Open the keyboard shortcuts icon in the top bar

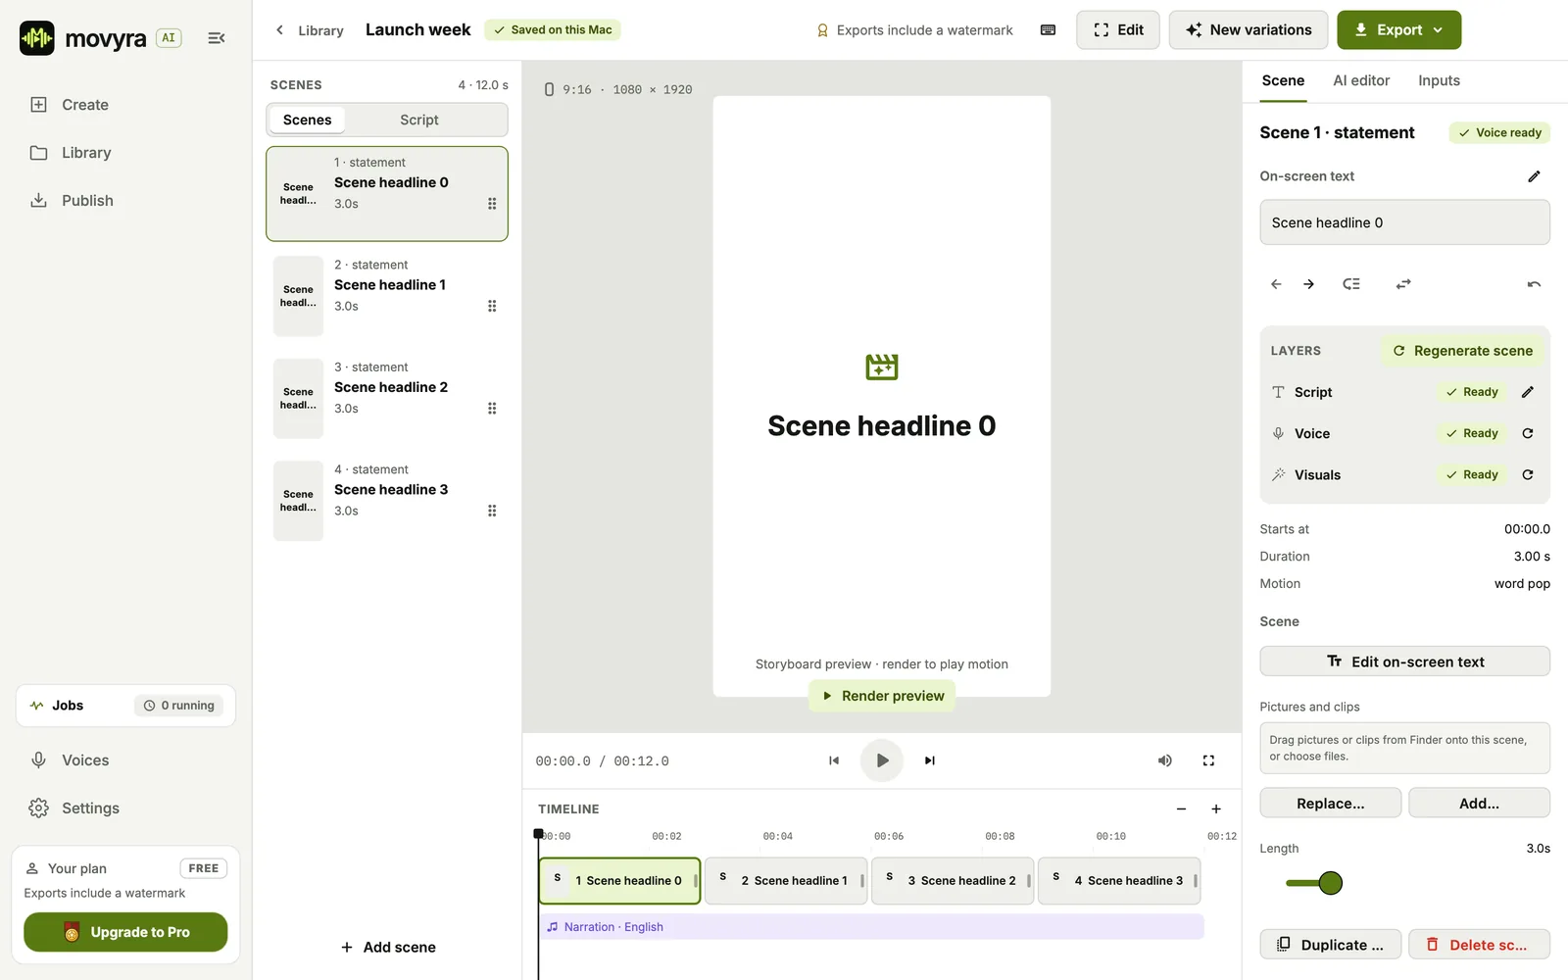click(x=1048, y=30)
